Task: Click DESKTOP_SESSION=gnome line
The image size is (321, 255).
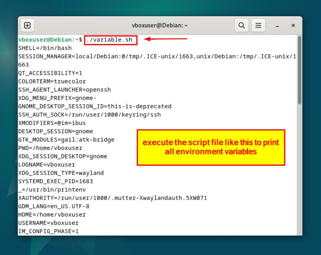Action: [55, 131]
